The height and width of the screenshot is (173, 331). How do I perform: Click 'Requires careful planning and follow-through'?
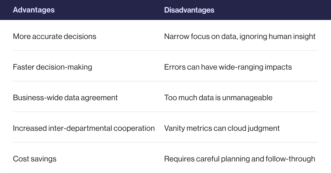[240, 159]
